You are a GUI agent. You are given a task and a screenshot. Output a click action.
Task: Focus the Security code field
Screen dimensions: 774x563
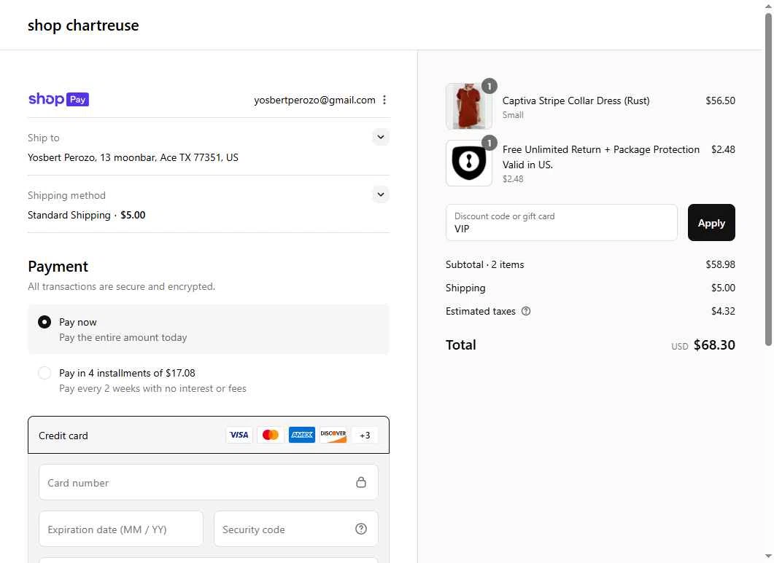295,529
